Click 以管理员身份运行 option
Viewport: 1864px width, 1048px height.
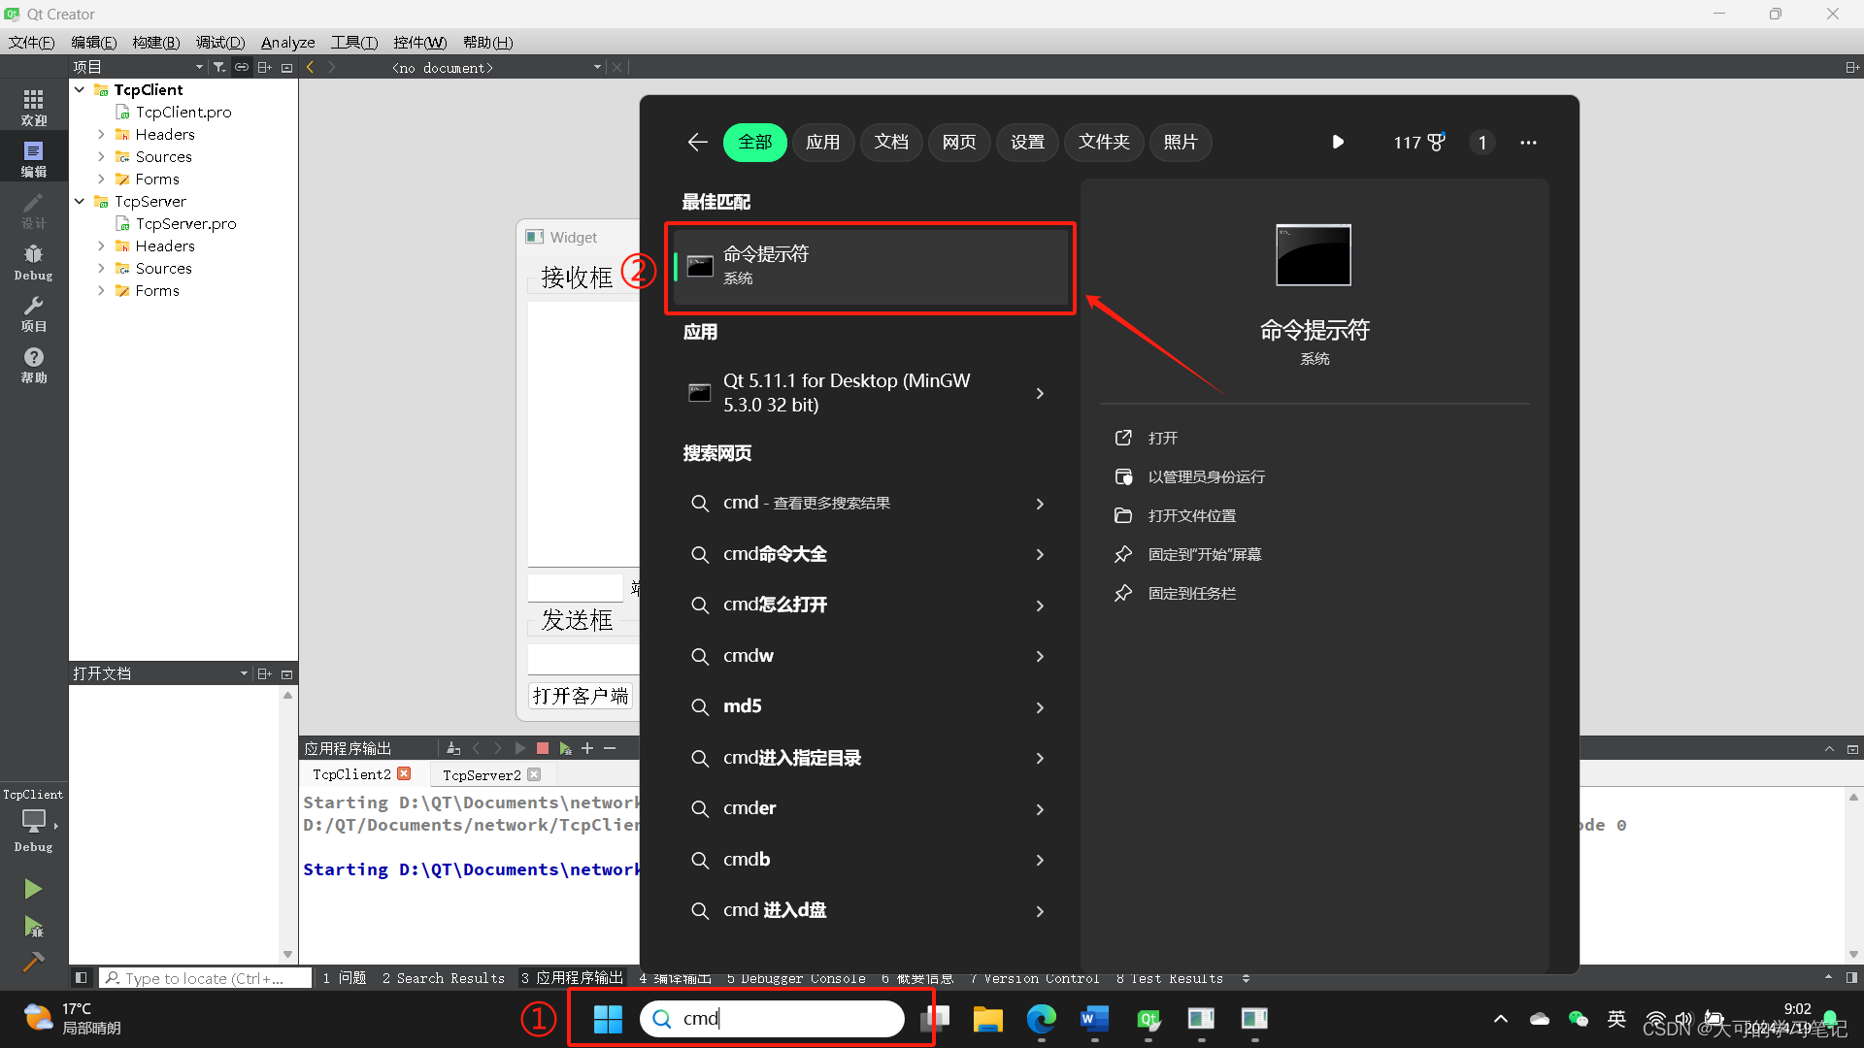point(1206,476)
